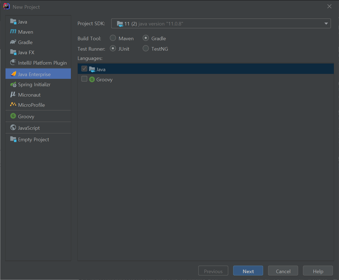Choose JUnit as test runner

113,48
